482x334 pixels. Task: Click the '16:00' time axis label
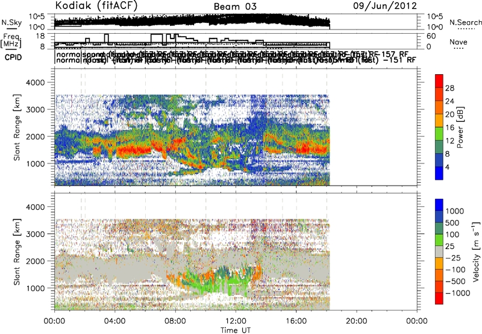point(296,321)
